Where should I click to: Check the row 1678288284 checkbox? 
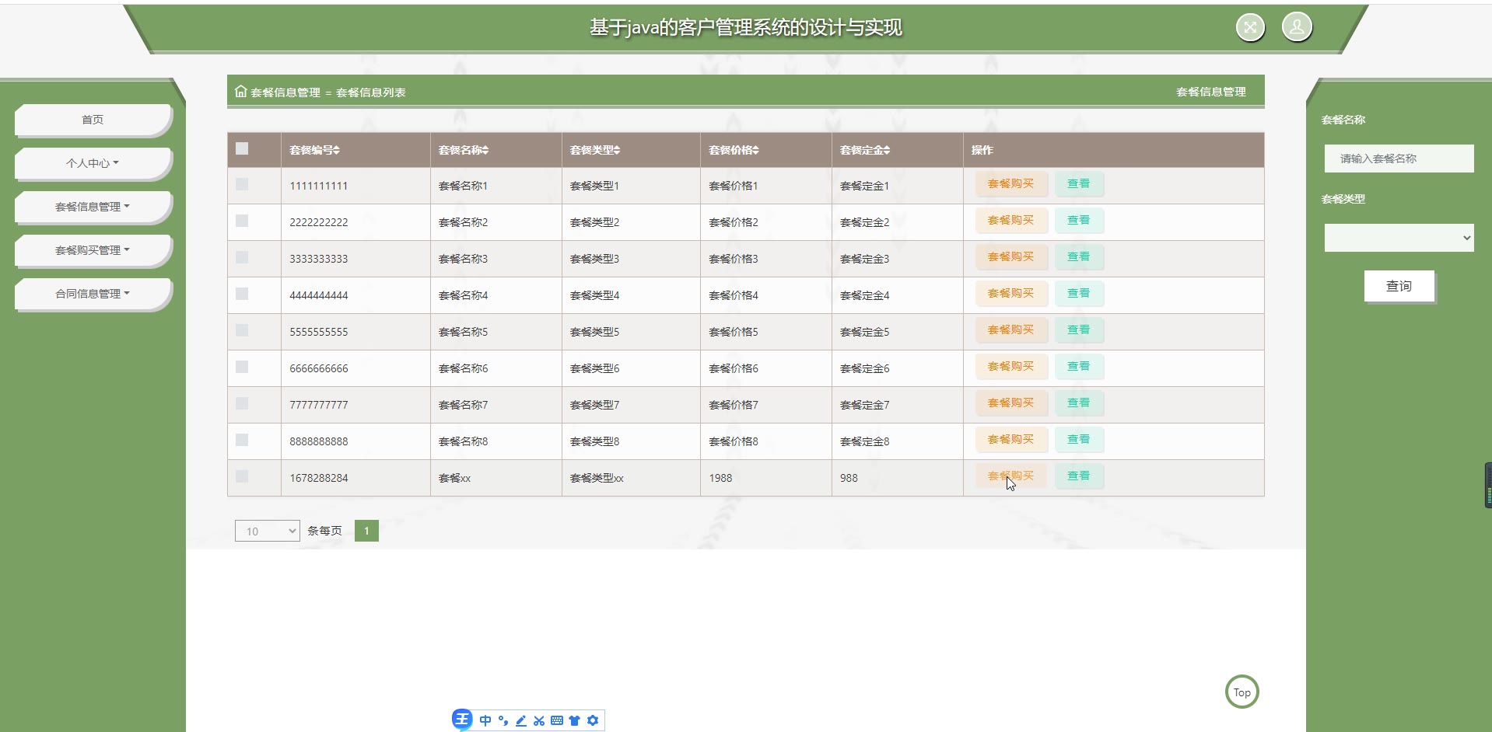coord(242,476)
